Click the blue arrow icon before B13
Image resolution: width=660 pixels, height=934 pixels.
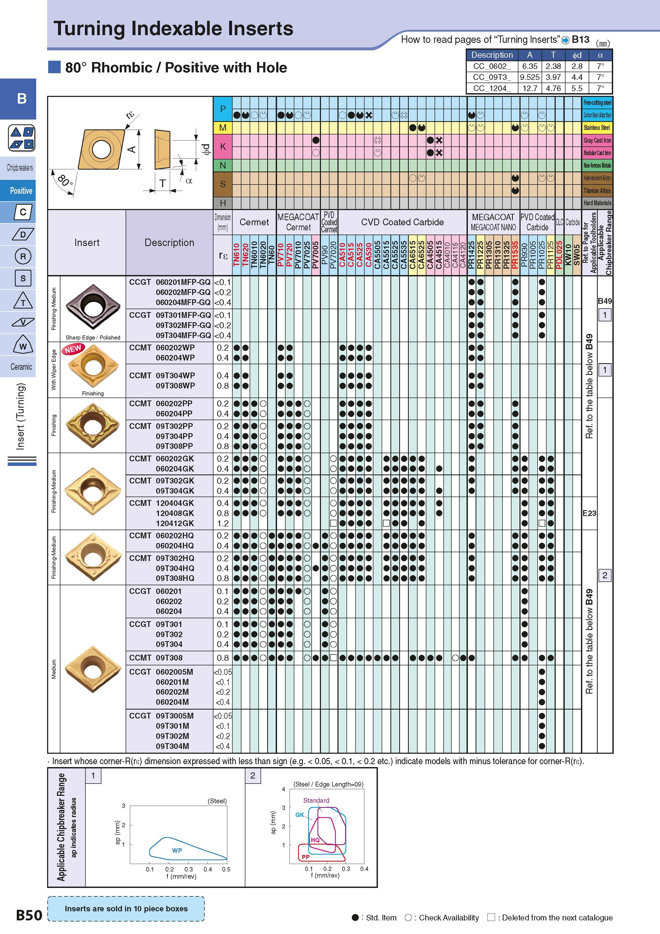pyautogui.click(x=565, y=40)
